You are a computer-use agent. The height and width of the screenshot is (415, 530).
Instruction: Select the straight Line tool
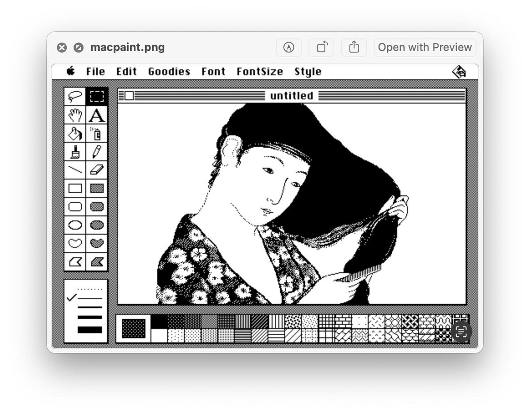[x=76, y=170]
